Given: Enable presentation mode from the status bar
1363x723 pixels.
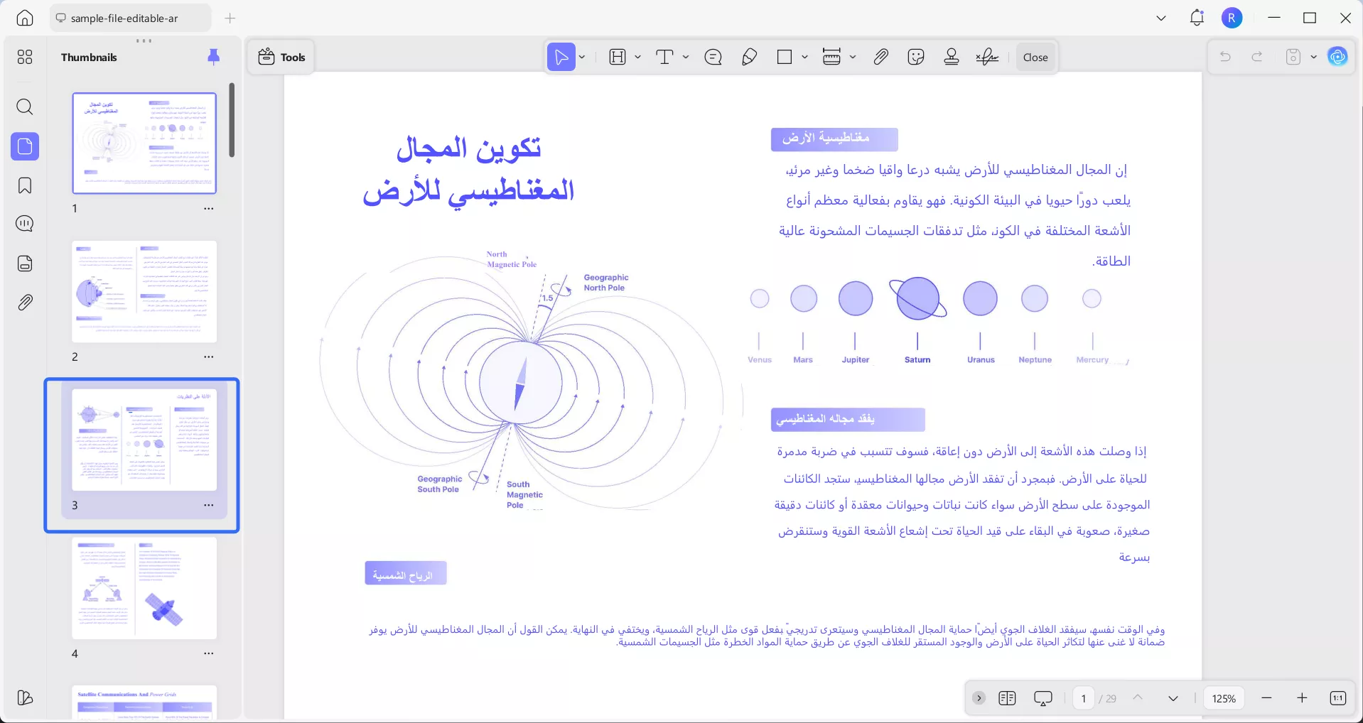Looking at the screenshot, I should (1042, 698).
